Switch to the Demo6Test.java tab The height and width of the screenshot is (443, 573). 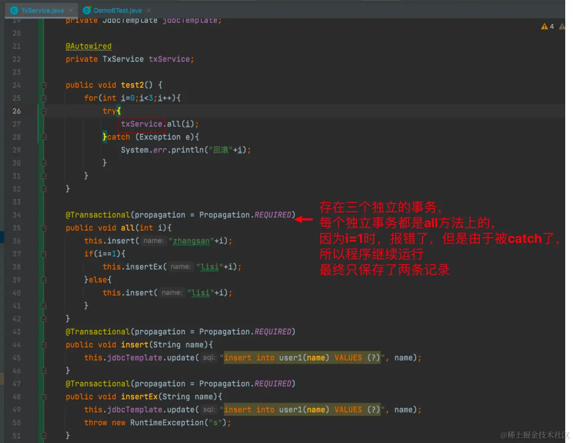point(118,10)
